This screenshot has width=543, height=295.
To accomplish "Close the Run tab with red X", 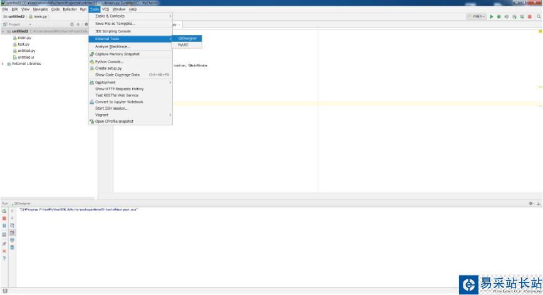I will [x=4, y=251].
